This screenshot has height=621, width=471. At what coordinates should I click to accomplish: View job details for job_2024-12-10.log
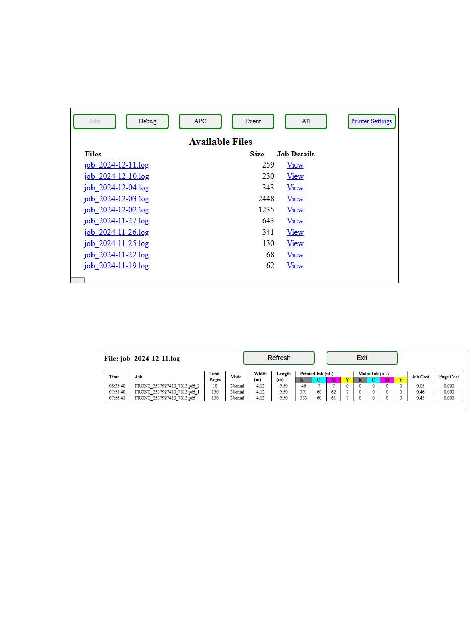click(x=295, y=176)
